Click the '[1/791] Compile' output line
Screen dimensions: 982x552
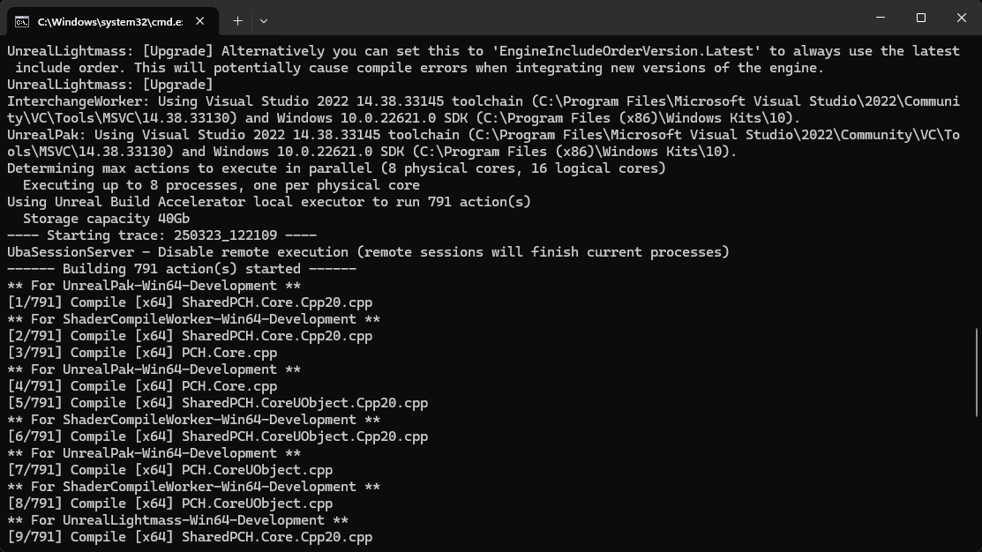(x=190, y=302)
